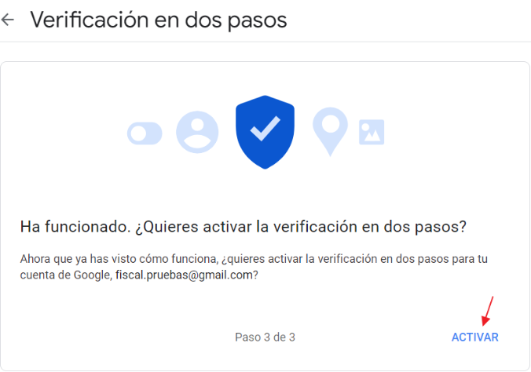Click '¿Quieres activar' in the heading
The image size is (531, 372).
(194, 227)
